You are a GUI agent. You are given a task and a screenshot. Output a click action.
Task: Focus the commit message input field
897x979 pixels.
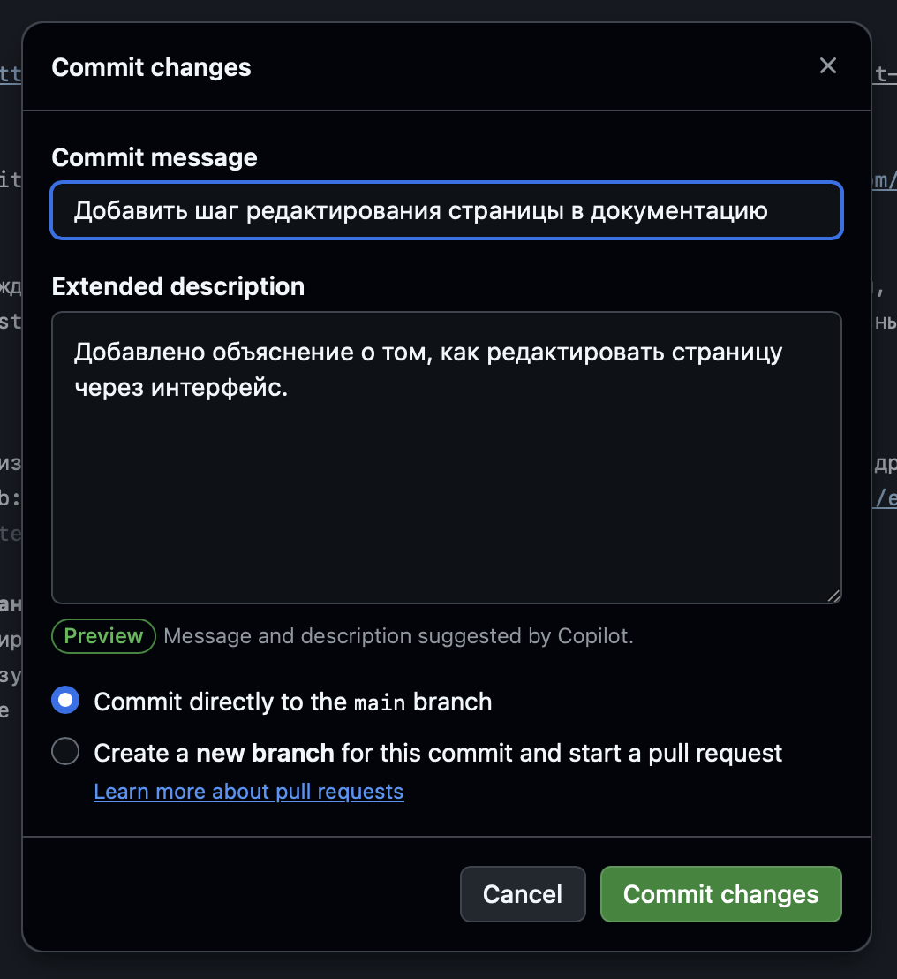point(447,210)
